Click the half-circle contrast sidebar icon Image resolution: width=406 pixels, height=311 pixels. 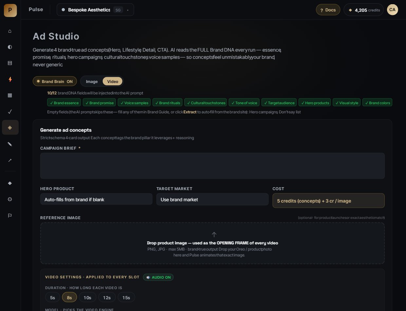(x=10, y=47)
